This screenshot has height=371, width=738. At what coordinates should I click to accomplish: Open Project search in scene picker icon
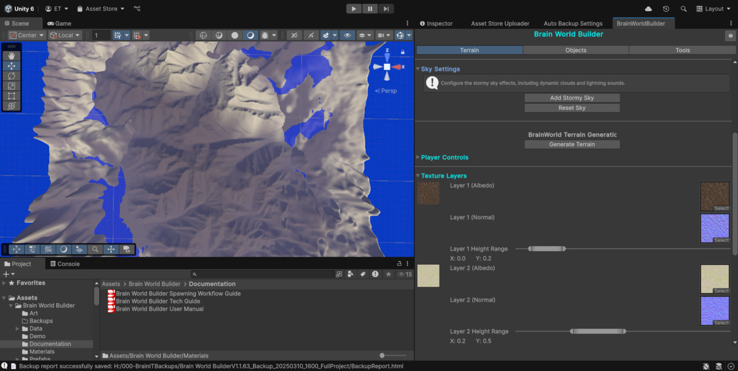click(339, 274)
